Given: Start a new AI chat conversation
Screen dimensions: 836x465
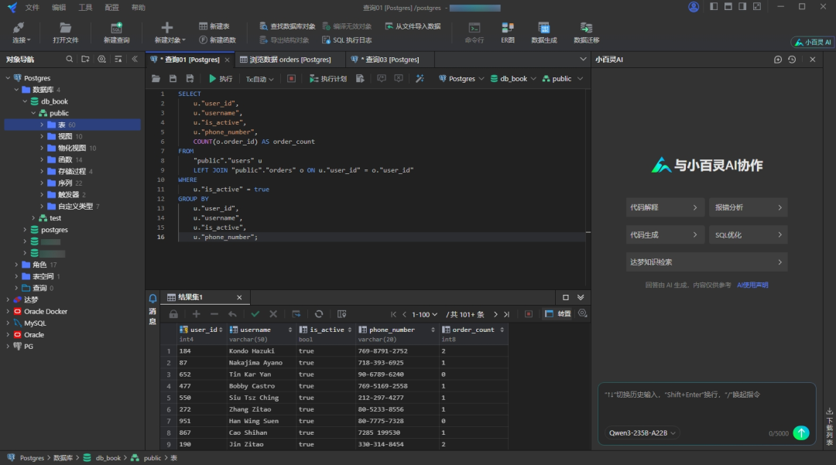Looking at the screenshot, I should pos(778,60).
